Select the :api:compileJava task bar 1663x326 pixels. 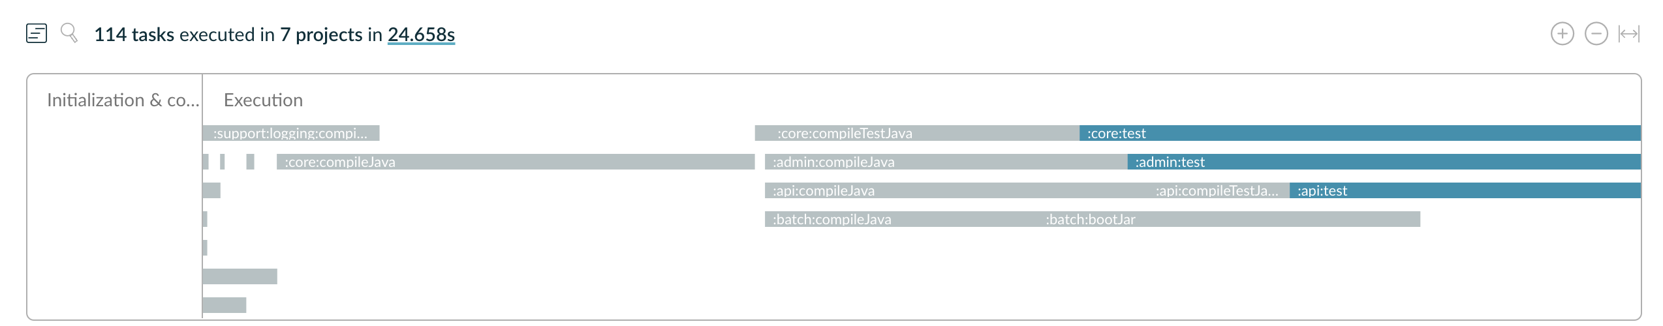click(957, 190)
